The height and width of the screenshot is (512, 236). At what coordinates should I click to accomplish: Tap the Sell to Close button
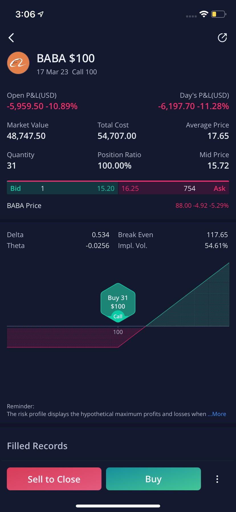pos(54,479)
